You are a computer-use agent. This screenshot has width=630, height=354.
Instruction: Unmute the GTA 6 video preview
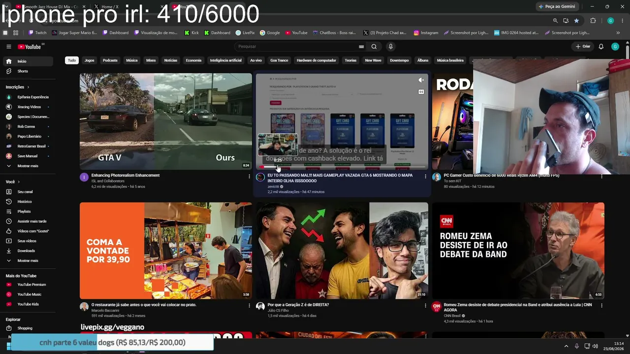[x=421, y=80]
